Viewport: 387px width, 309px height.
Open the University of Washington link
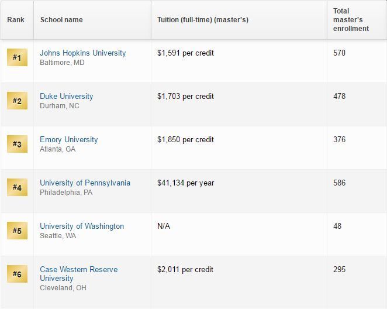point(82,226)
